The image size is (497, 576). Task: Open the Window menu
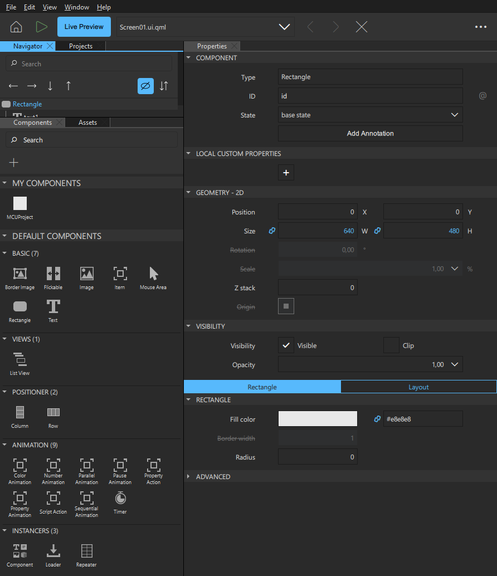(77, 7)
